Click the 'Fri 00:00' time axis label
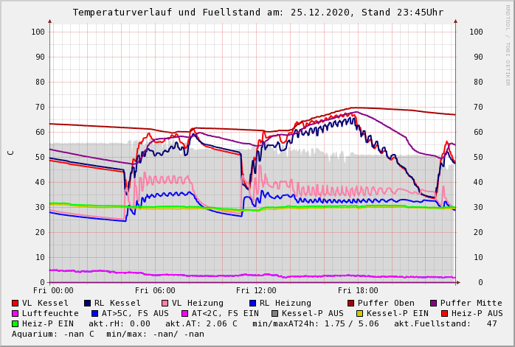Screen dimensions: 515x347 53,290
